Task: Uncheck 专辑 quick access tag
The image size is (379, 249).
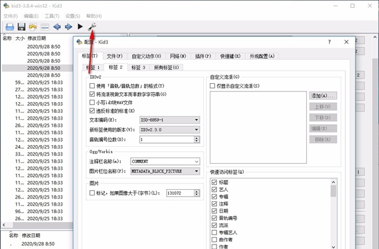Action: point(214,197)
